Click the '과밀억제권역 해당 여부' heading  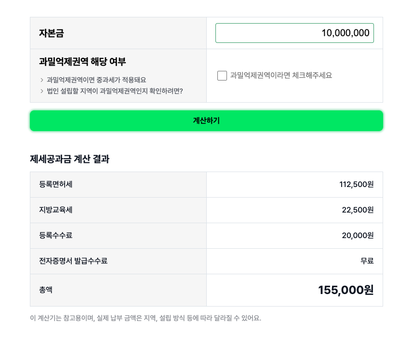coord(82,62)
